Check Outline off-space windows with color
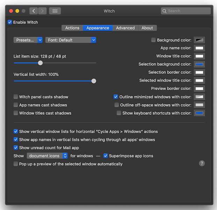The image size is (217, 210). point(116,105)
